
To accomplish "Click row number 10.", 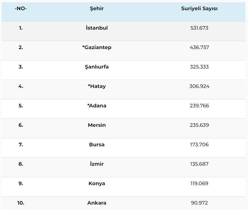I will click(x=21, y=203).
